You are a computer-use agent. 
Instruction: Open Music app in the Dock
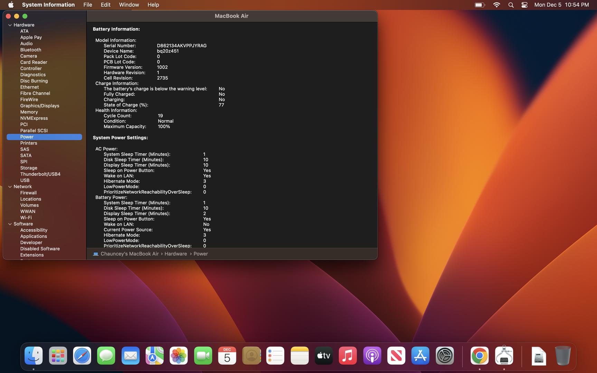348,356
